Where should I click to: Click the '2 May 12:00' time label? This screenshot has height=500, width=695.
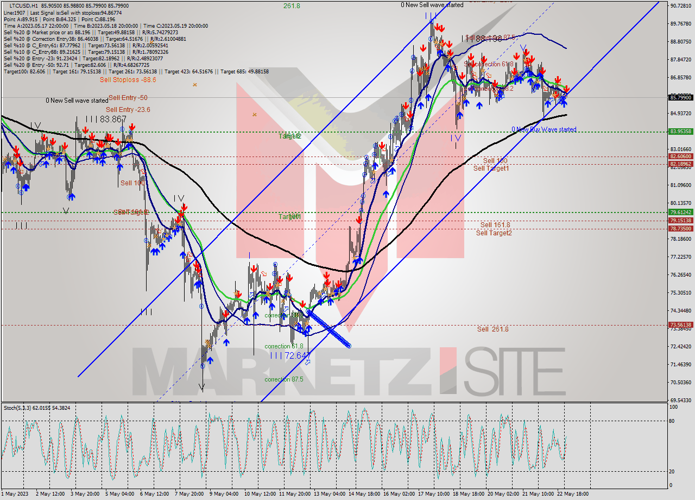pos(51,494)
